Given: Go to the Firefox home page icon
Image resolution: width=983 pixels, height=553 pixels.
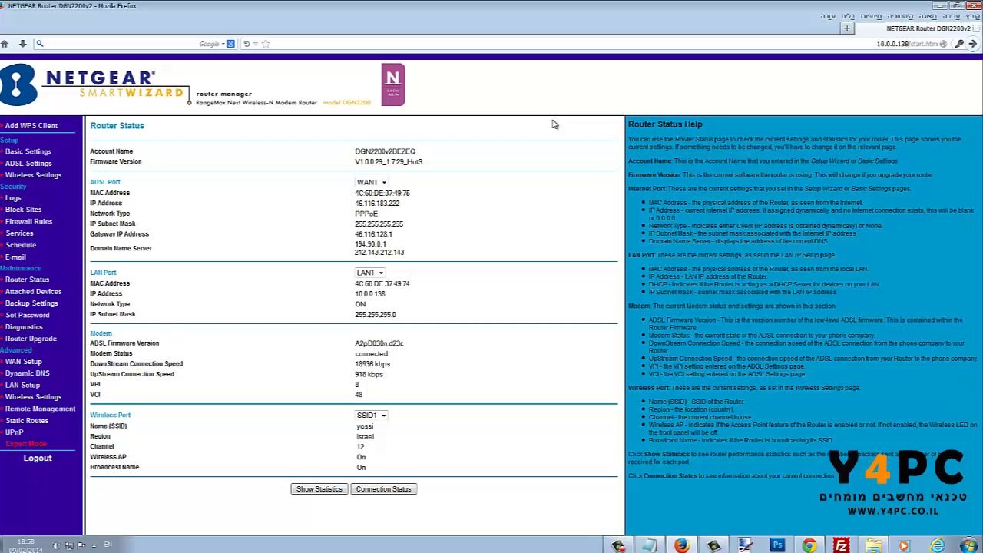Looking at the screenshot, I should tap(5, 44).
